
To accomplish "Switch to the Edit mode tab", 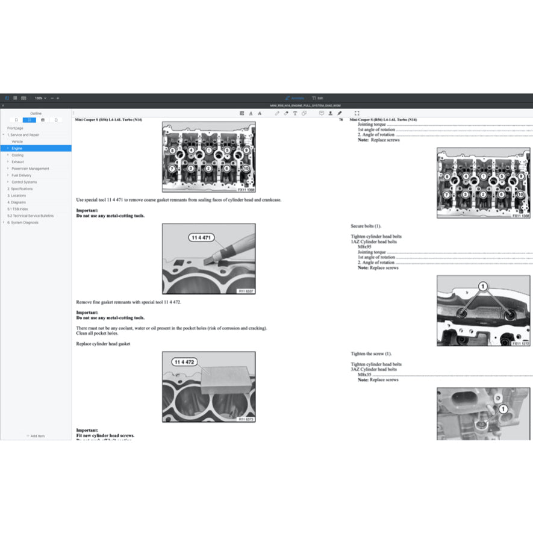I will [319, 98].
